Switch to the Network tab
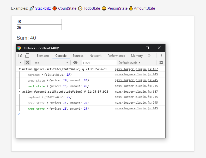This screenshot has width=206, height=158. coord(95,56)
